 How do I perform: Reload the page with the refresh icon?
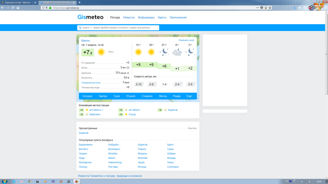13,8
